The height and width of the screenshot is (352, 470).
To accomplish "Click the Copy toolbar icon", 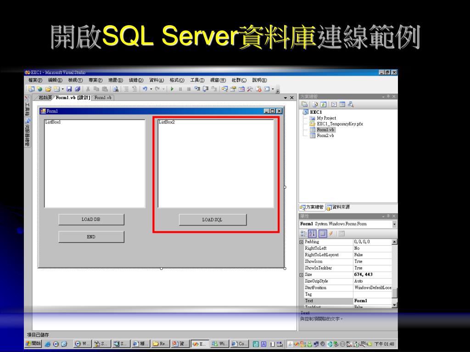I will pos(96,89).
